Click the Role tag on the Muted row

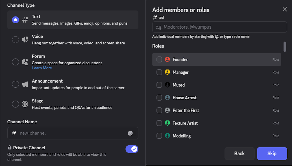pos(276,85)
